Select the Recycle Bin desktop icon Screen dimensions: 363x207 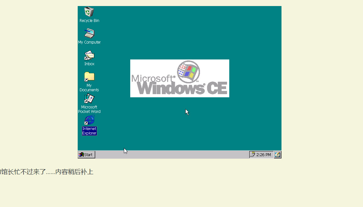(89, 12)
